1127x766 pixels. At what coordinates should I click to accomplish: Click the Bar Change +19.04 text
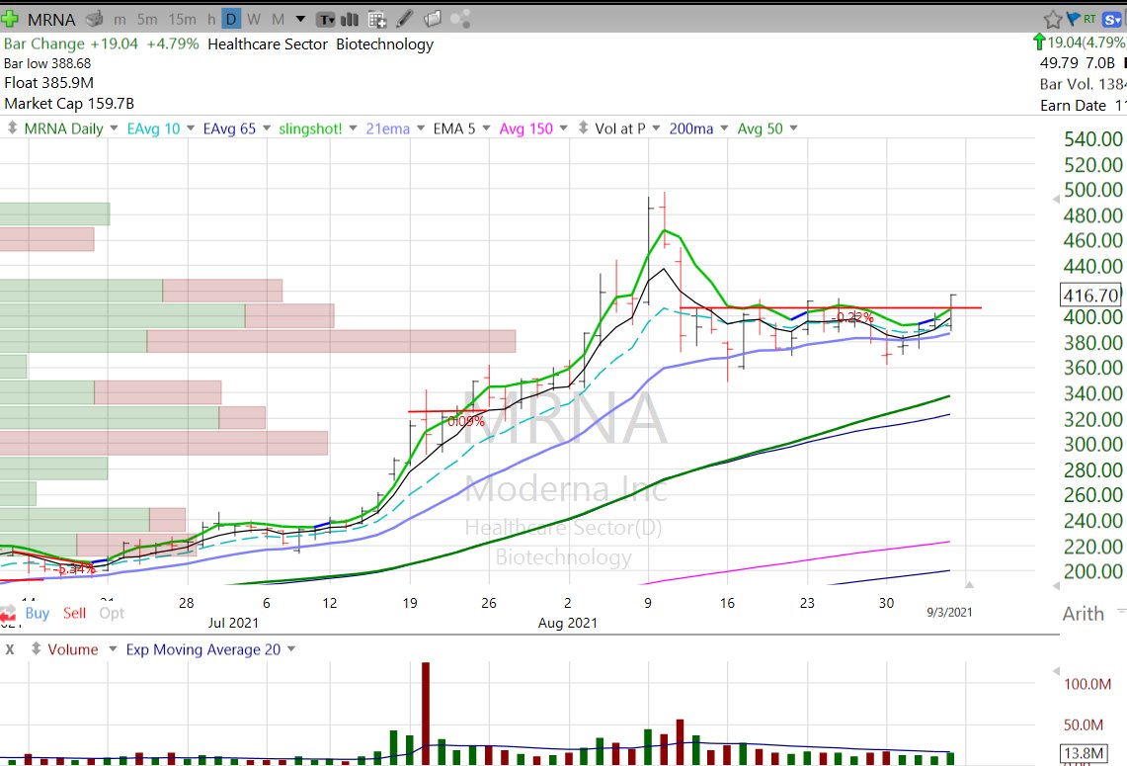(x=70, y=43)
